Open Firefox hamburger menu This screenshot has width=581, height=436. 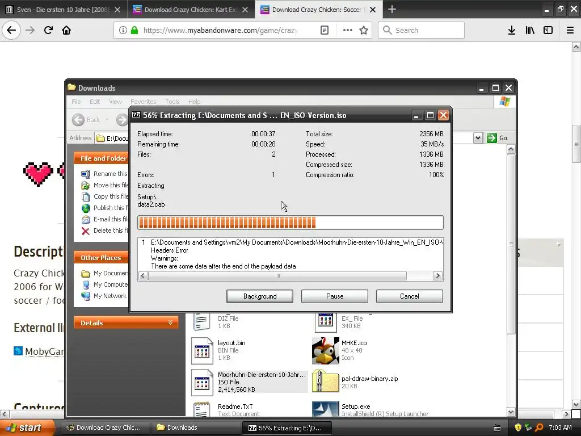point(570,30)
